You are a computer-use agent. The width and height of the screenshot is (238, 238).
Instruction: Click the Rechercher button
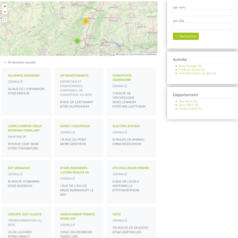[x=186, y=36]
